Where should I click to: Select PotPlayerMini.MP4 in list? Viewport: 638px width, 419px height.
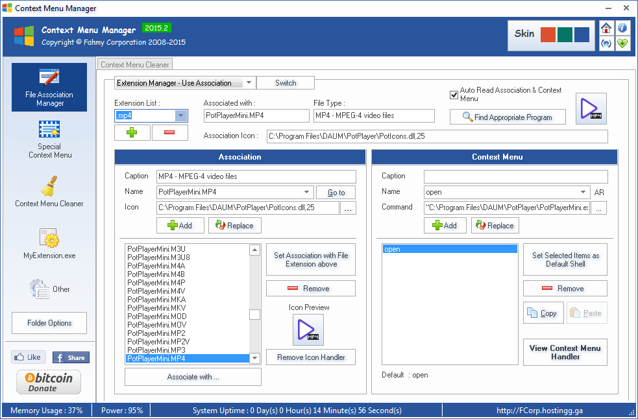click(x=188, y=359)
